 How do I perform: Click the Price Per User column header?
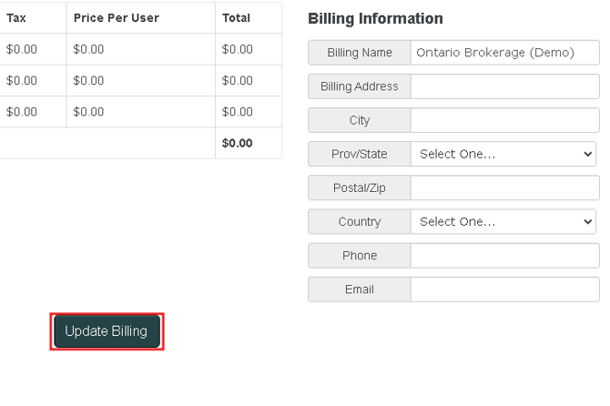coord(117,18)
